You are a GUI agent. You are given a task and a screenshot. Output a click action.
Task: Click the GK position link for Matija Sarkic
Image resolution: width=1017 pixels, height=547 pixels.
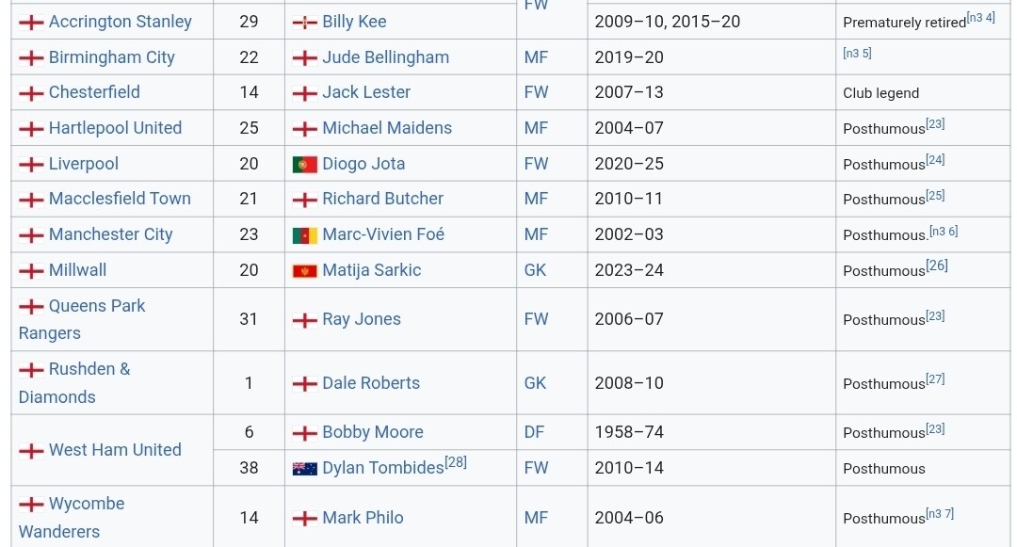(x=535, y=270)
